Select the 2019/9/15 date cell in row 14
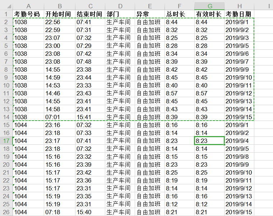This screenshot has height=216, width=273. [x=239, y=117]
